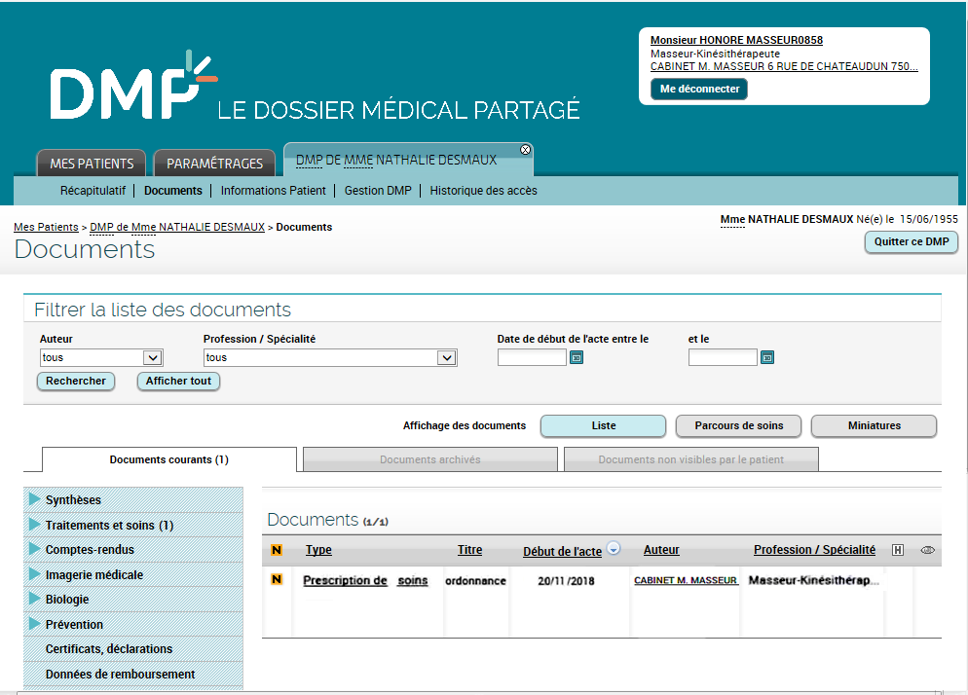Image resolution: width=968 pixels, height=695 pixels.
Task: Open the Prescription de soins document link
Action: (x=365, y=580)
